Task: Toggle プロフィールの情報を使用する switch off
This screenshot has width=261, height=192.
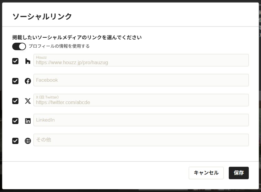Action: click(19, 46)
